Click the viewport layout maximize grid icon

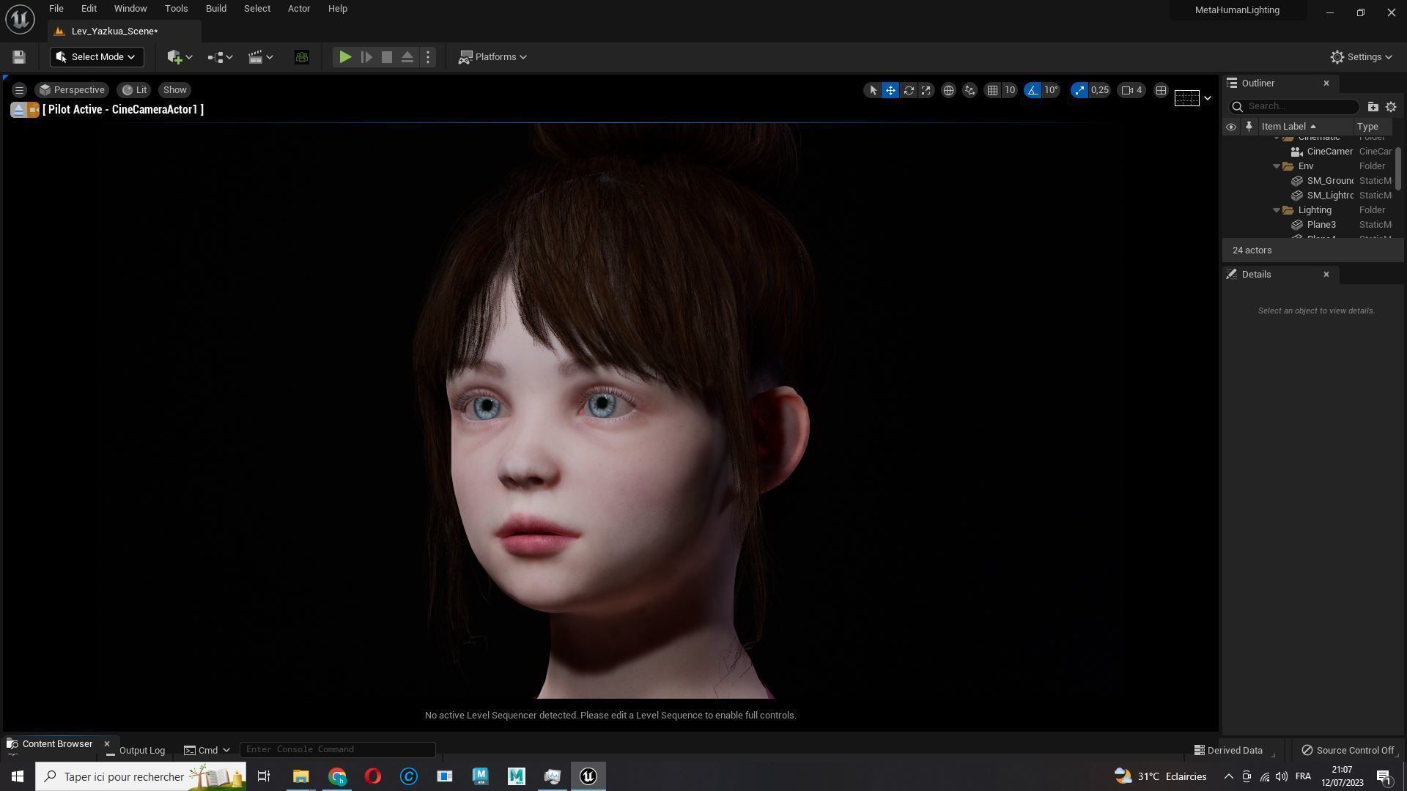click(x=1161, y=90)
